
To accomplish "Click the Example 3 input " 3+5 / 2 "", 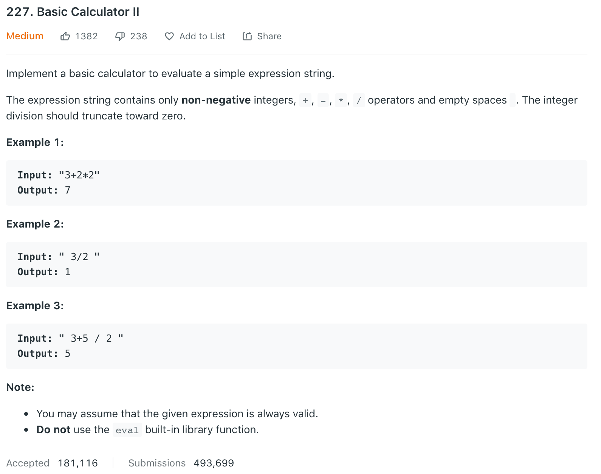I will [91, 338].
